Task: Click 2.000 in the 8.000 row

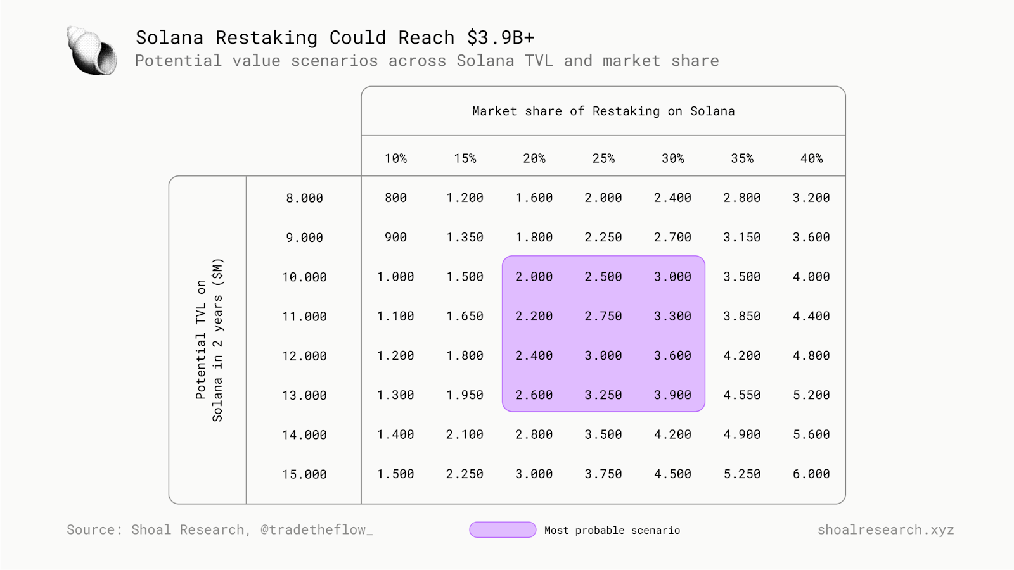Action: pos(603,198)
